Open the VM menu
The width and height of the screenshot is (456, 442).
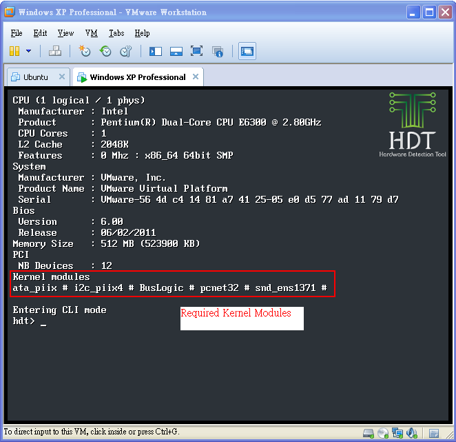pyautogui.click(x=92, y=33)
